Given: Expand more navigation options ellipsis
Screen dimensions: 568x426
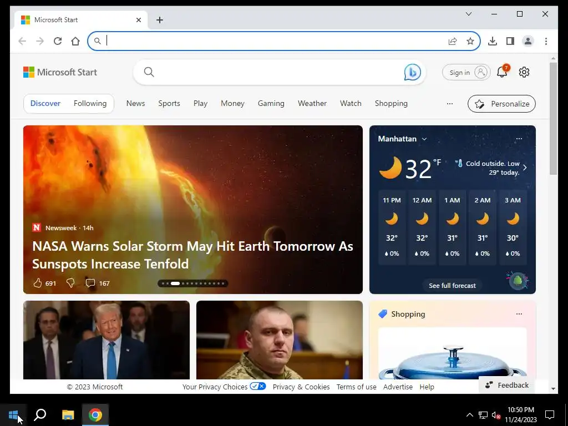Looking at the screenshot, I should [449, 104].
